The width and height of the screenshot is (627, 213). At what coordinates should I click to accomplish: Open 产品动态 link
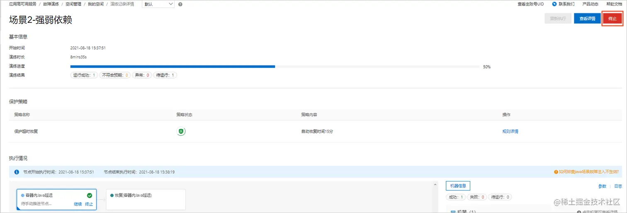click(x=590, y=4)
